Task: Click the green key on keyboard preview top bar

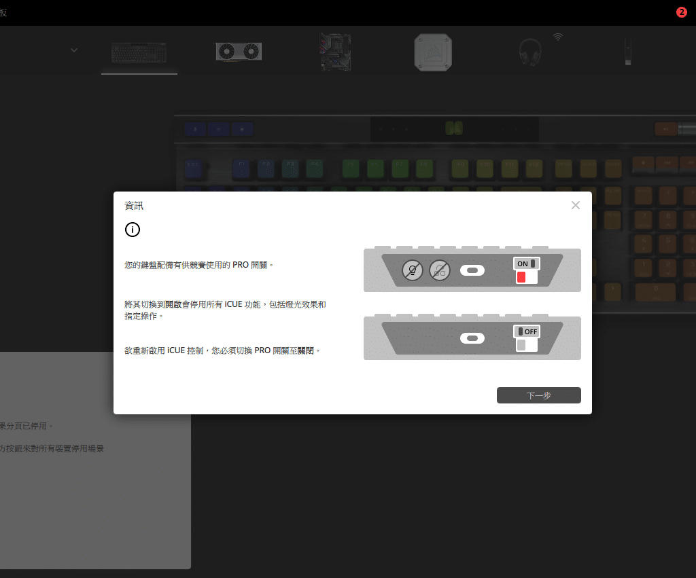Action: [x=454, y=128]
